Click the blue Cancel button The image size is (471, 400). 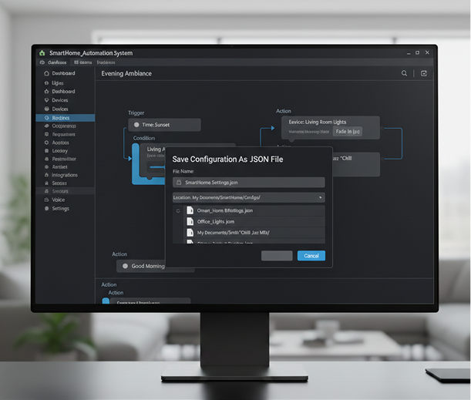pos(311,255)
